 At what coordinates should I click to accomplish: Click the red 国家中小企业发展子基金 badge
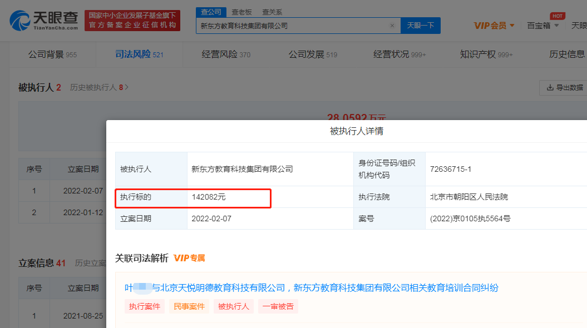[x=132, y=19]
